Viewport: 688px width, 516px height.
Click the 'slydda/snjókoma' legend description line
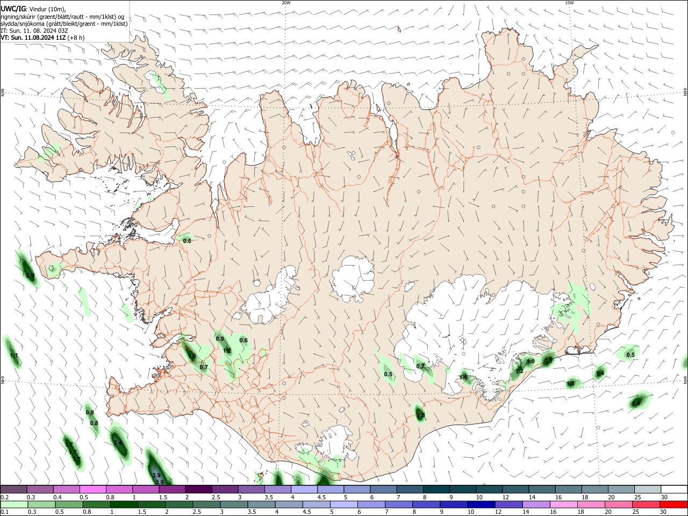click(x=64, y=24)
